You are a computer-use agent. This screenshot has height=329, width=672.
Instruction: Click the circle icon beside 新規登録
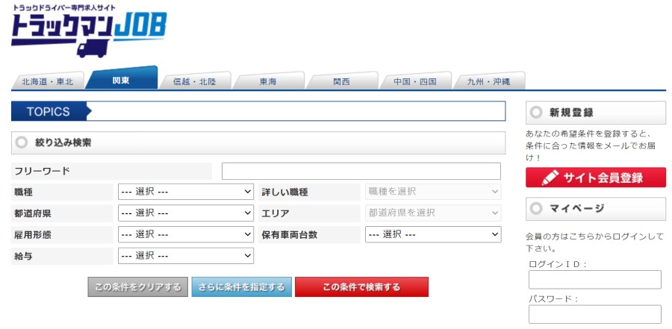pyautogui.click(x=535, y=113)
